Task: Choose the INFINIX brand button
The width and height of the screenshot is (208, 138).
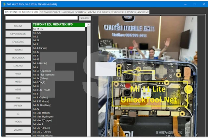Action: click(x=18, y=106)
